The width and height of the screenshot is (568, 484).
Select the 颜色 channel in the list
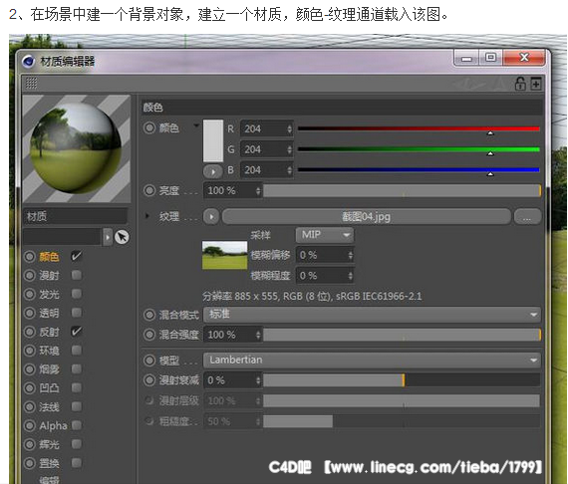coord(49,257)
